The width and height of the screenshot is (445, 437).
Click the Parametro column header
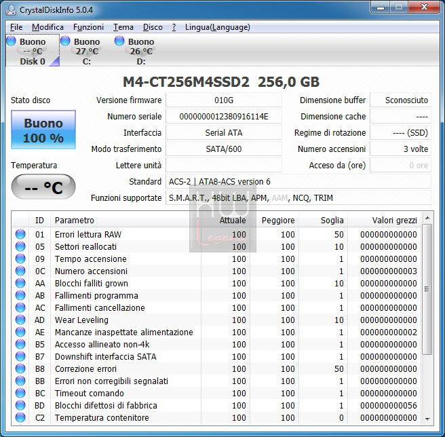pyautogui.click(x=125, y=220)
